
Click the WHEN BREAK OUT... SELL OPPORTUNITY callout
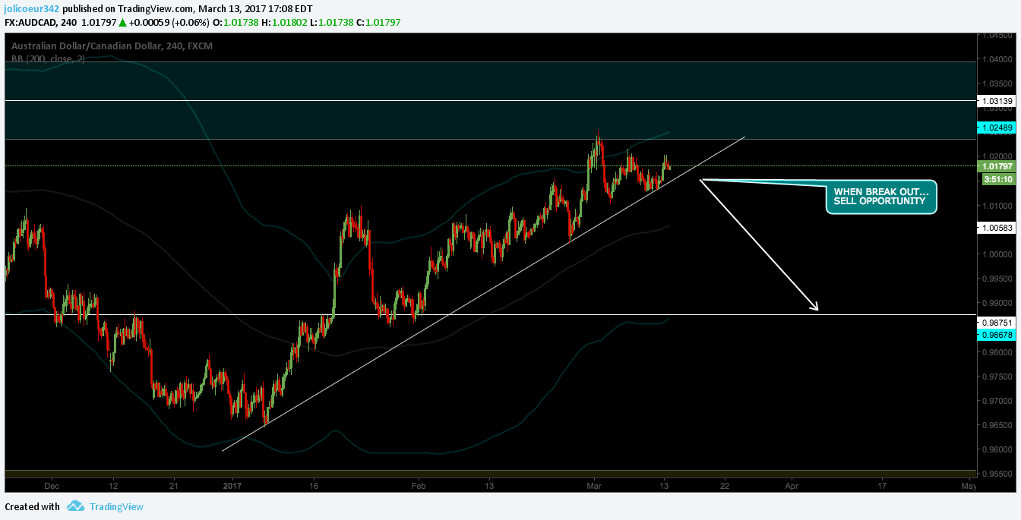click(x=881, y=197)
